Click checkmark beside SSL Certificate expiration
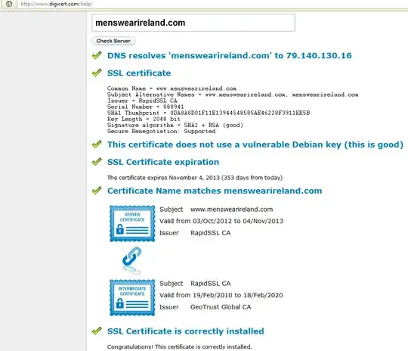The height and width of the screenshot is (351, 408). coord(97,162)
